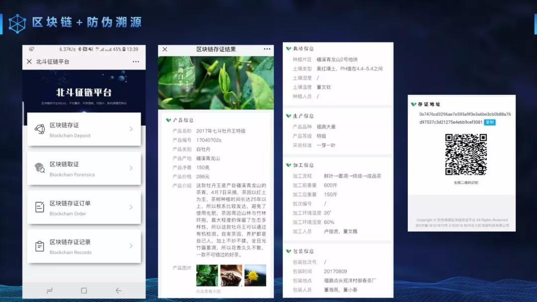Click the 生产信息 section leaf icon
The image size is (537, 302).
tap(289, 116)
